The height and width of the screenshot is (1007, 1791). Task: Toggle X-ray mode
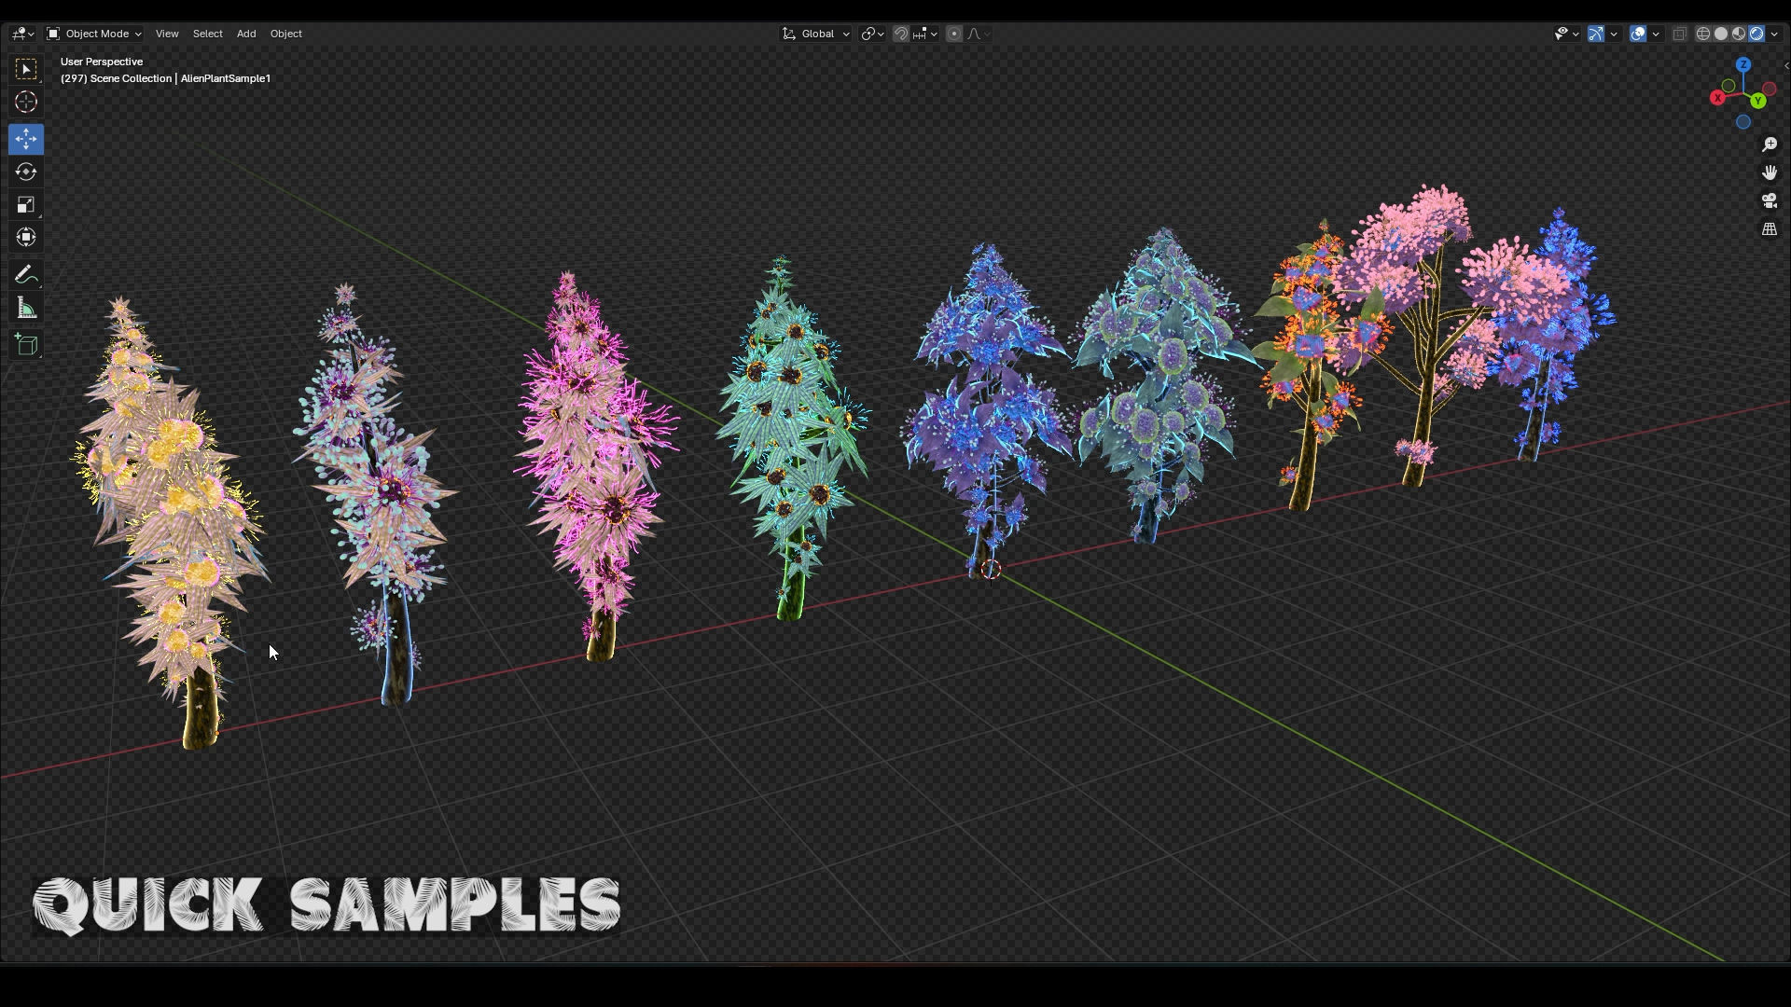(1679, 34)
